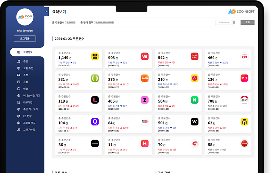Click the icon next to 제휴몰 재고
Viewport: 271px width, 173px height.
point(18,123)
